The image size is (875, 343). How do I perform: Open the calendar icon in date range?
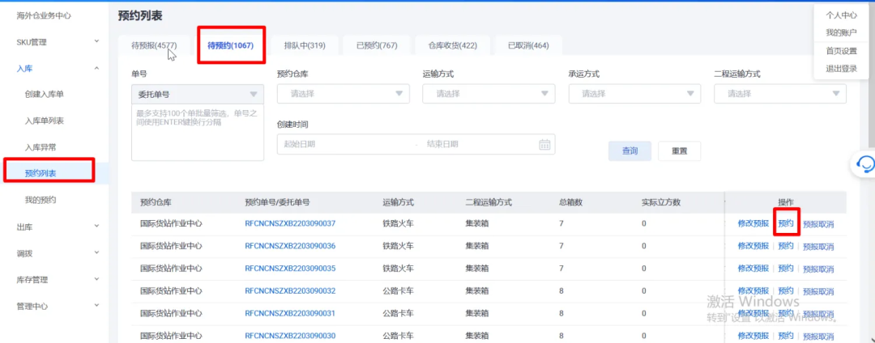[544, 144]
